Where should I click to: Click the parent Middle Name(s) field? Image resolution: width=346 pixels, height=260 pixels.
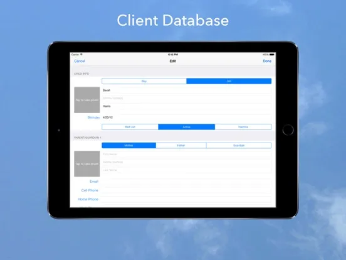pyautogui.click(x=186, y=162)
